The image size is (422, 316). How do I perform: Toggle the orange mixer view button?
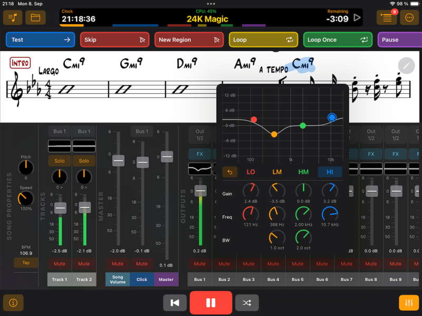point(409,303)
